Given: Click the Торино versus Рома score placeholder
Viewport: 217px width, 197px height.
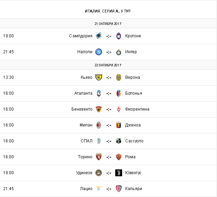Looking at the screenshot, I should [x=109, y=157].
